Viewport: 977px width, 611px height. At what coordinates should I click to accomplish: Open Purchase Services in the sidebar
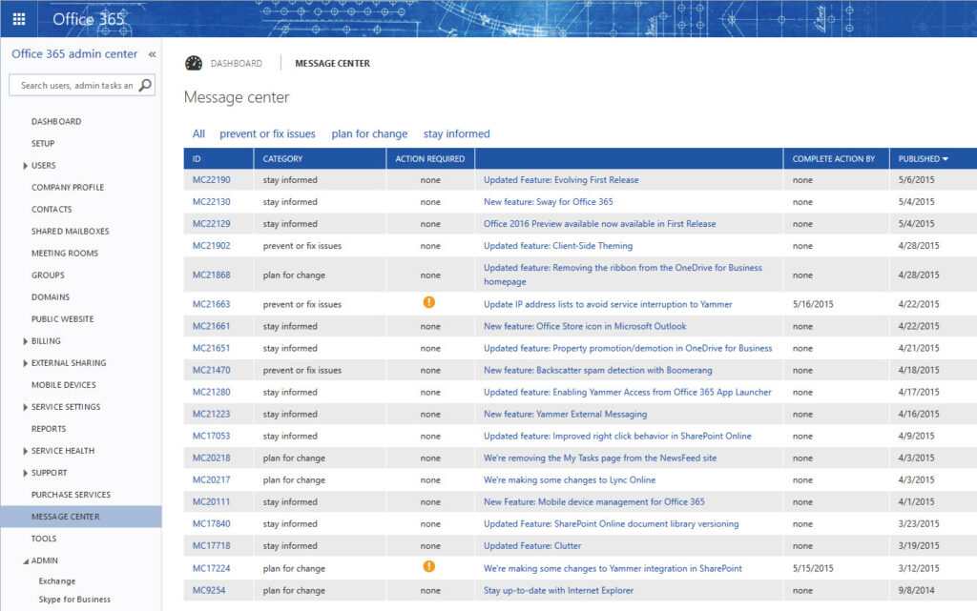coord(71,495)
